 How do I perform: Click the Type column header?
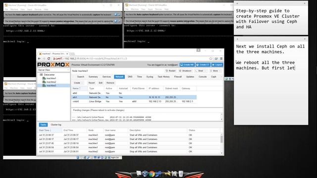point(96,89)
